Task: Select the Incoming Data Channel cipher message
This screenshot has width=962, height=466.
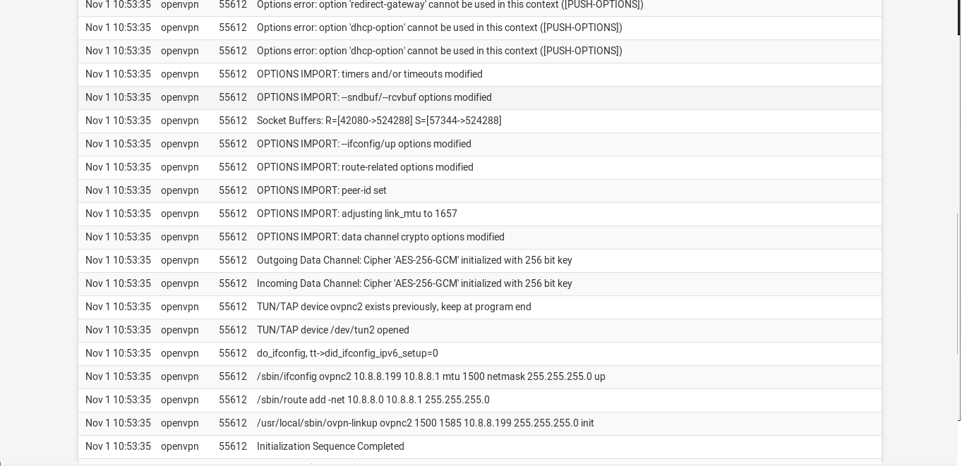Action: [414, 283]
